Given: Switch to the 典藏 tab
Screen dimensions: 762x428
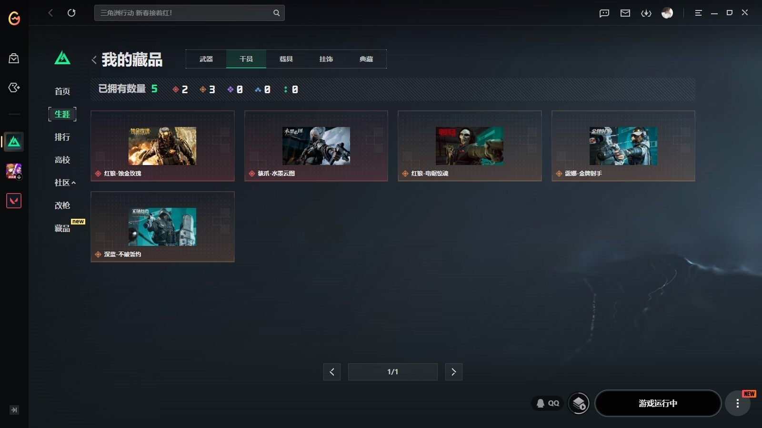Looking at the screenshot, I should point(366,59).
